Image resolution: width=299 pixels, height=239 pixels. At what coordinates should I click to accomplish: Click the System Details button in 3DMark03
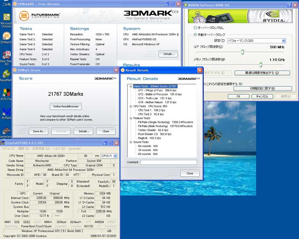pos(168,54)
